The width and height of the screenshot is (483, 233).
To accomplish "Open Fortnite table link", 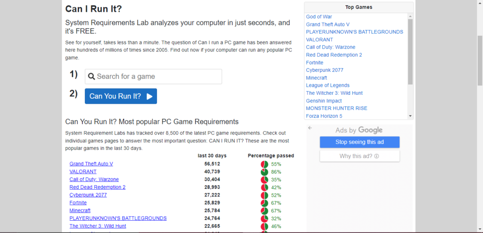I will pyautogui.click(x=78, y=202).
